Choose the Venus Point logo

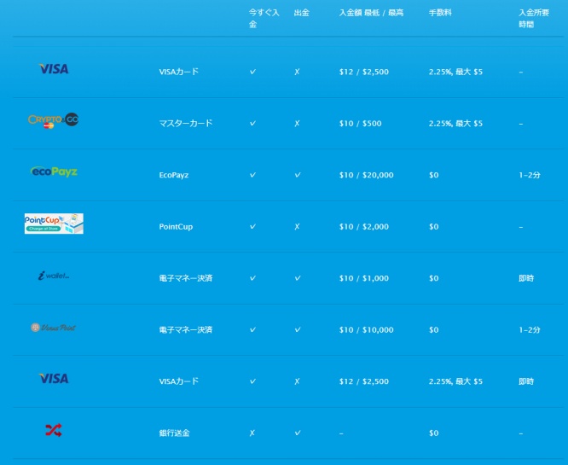coord(54,328)
